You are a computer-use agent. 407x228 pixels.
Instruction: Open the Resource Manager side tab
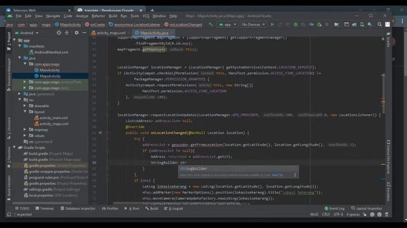point(9,74)
